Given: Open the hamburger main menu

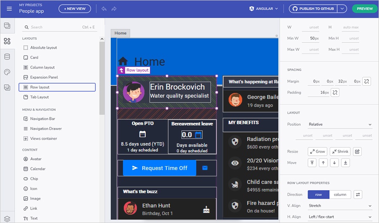Looking at the screenshot, I should [9, 8].
